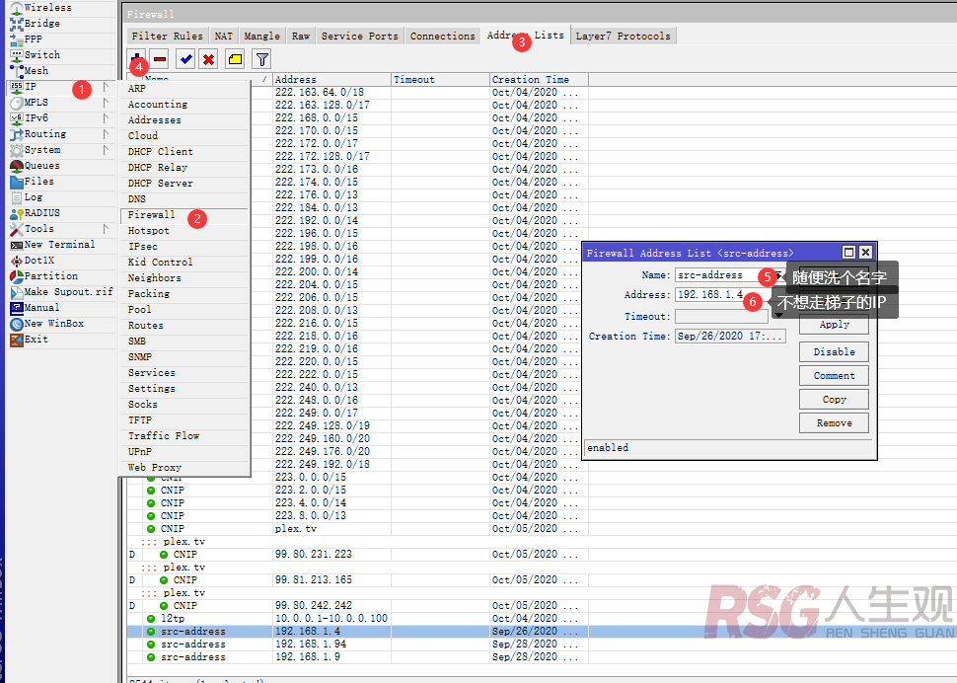This screenshot has width=957, height=683.
Task: Expand the IPv6 submenu arrow
Action: click(106, 118)
